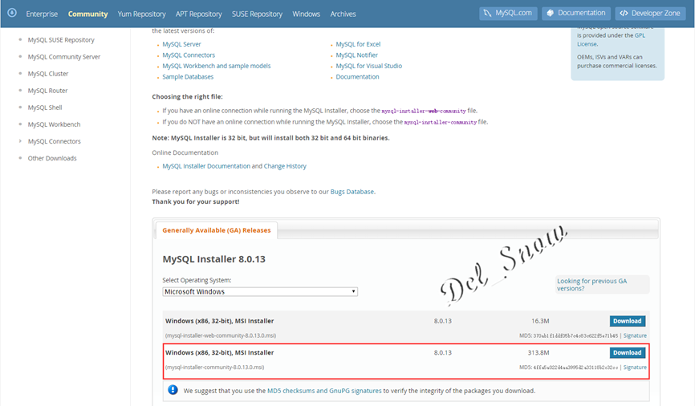Screen dimensions: 695x406
Task: Open the MySQL Server link
Action: pyautogui.click(x=181, y=44)
